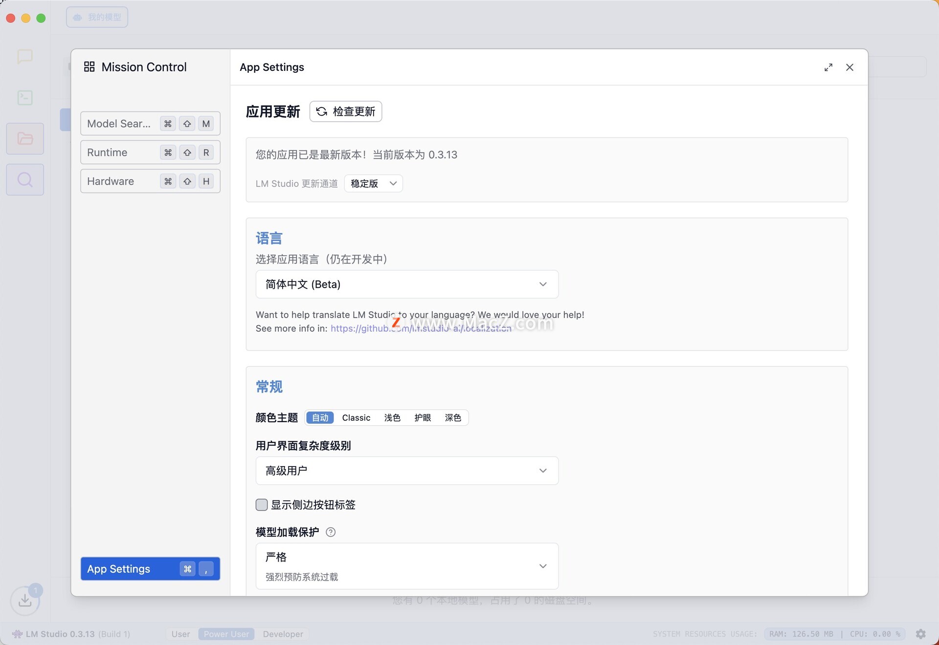Screen dimensions: 939x645
Task: Open the Downloads icon with badge
Action: 25,601
